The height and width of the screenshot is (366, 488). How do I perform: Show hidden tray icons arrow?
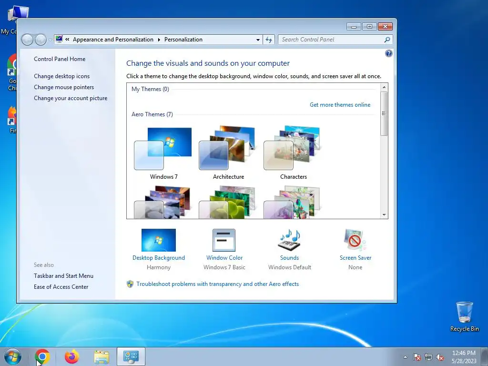405,357
